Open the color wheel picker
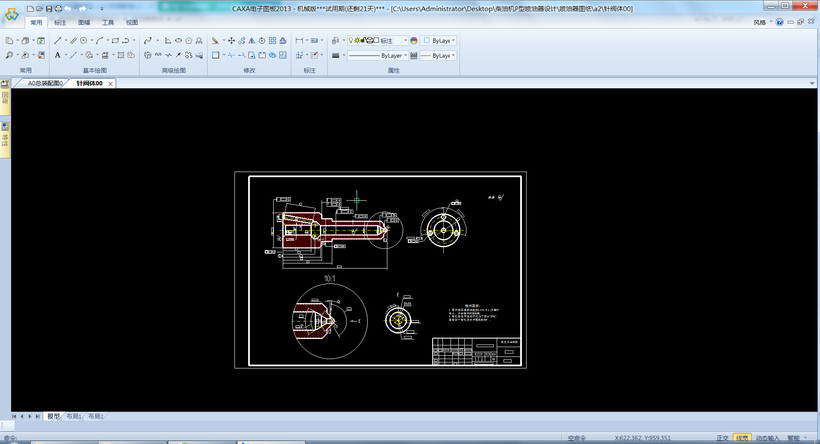Image resolution: width=820 pixels, height=444 pixels. (x=414, y=41)
